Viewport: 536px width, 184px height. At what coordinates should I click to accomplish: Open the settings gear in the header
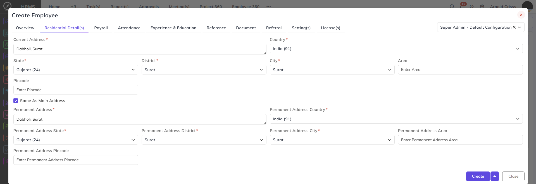[x=482, y=6]
